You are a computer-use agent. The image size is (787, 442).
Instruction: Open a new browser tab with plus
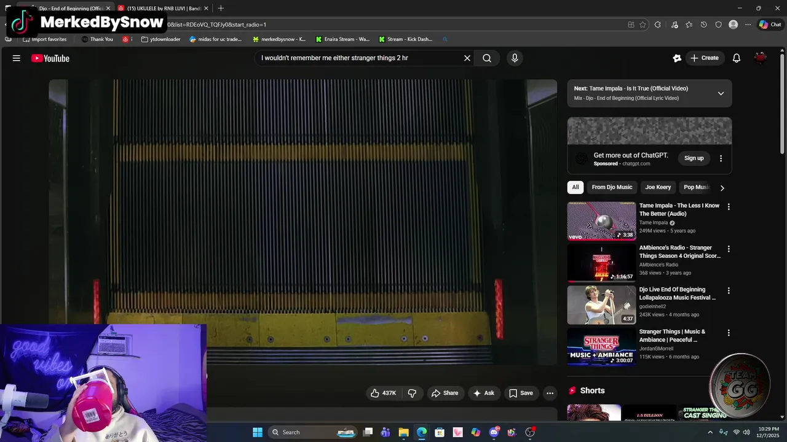[x=221, y=9]
